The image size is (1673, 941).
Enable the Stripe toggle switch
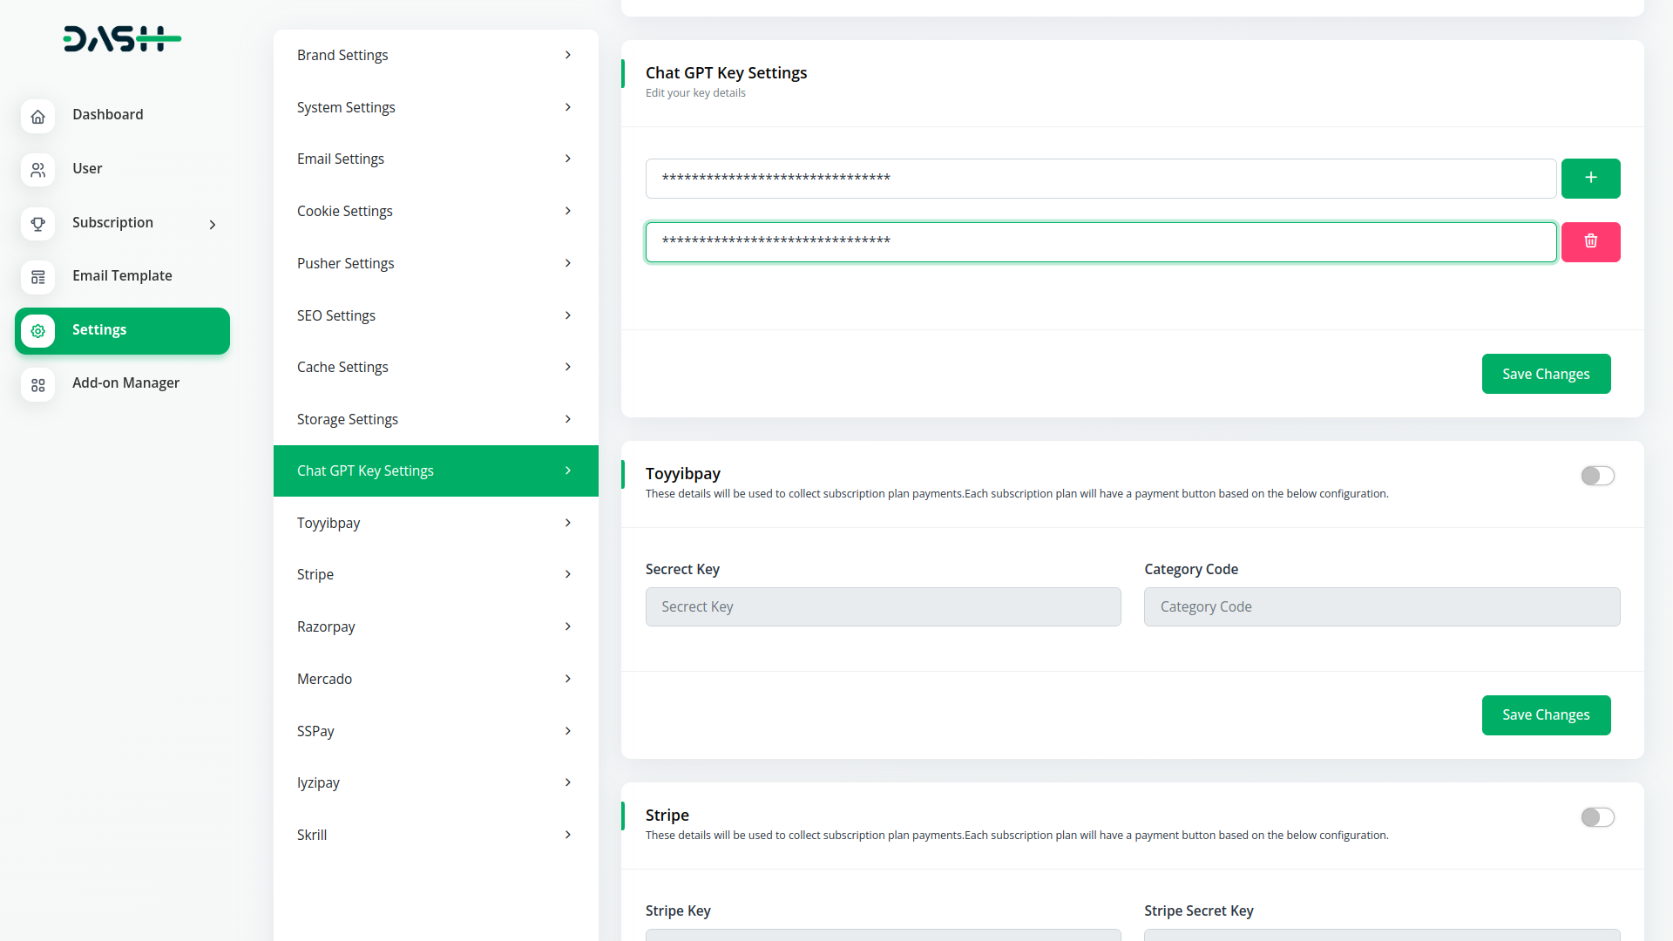coord(1597,817)
